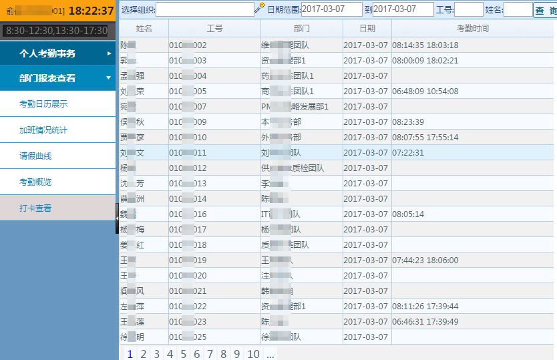Click the 姓名 column header

point(144,29)
